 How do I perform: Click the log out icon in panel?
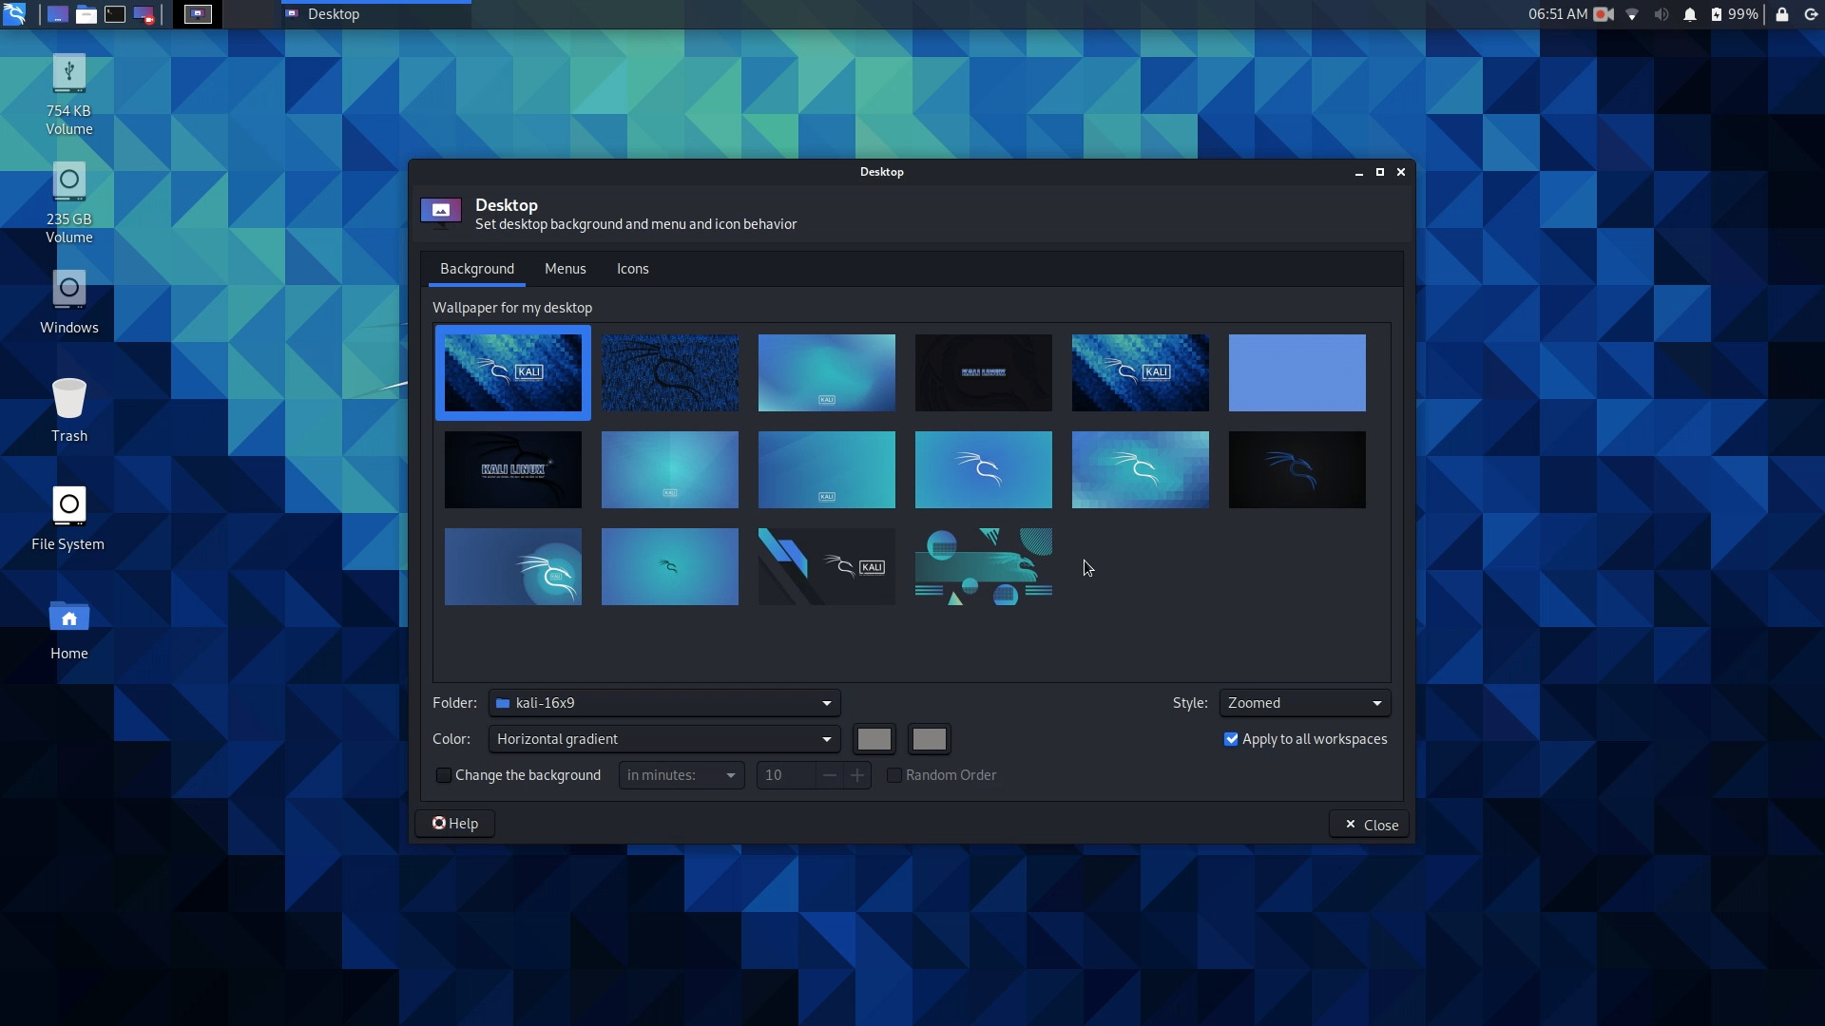tap(1811, 14)
